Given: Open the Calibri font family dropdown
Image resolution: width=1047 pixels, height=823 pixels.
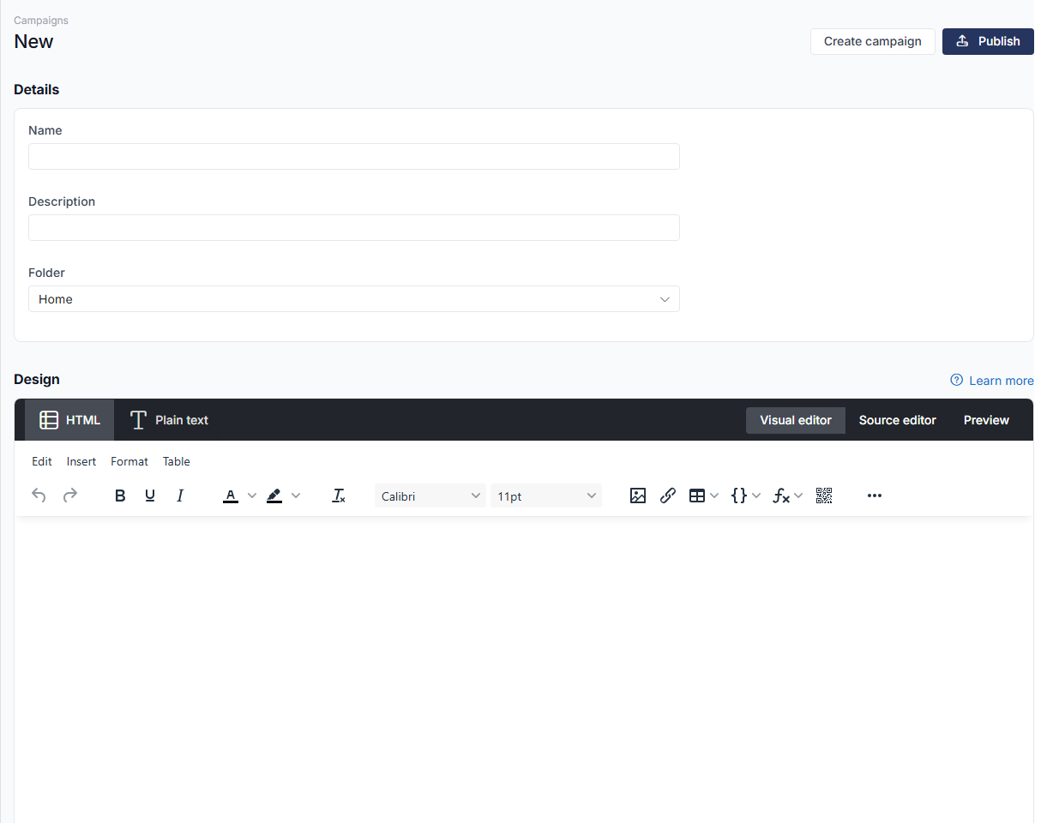Looking at the screenshot, I should tap(430, 496).
